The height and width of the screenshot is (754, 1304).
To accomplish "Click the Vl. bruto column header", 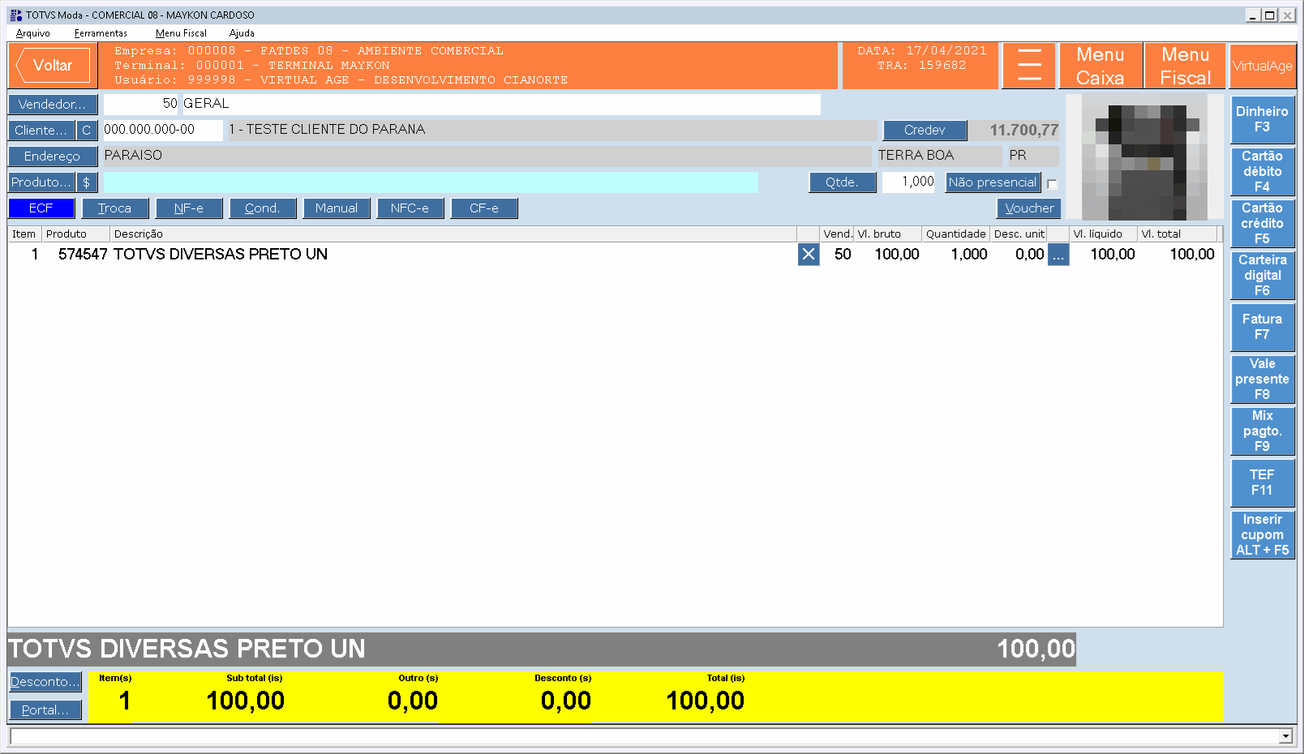I will pyautogui.click(x=888, y=234).
